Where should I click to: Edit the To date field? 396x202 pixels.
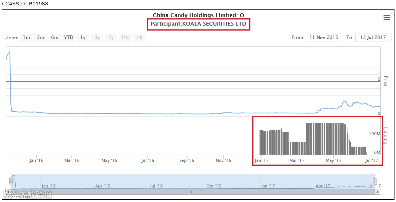point(373,37)
